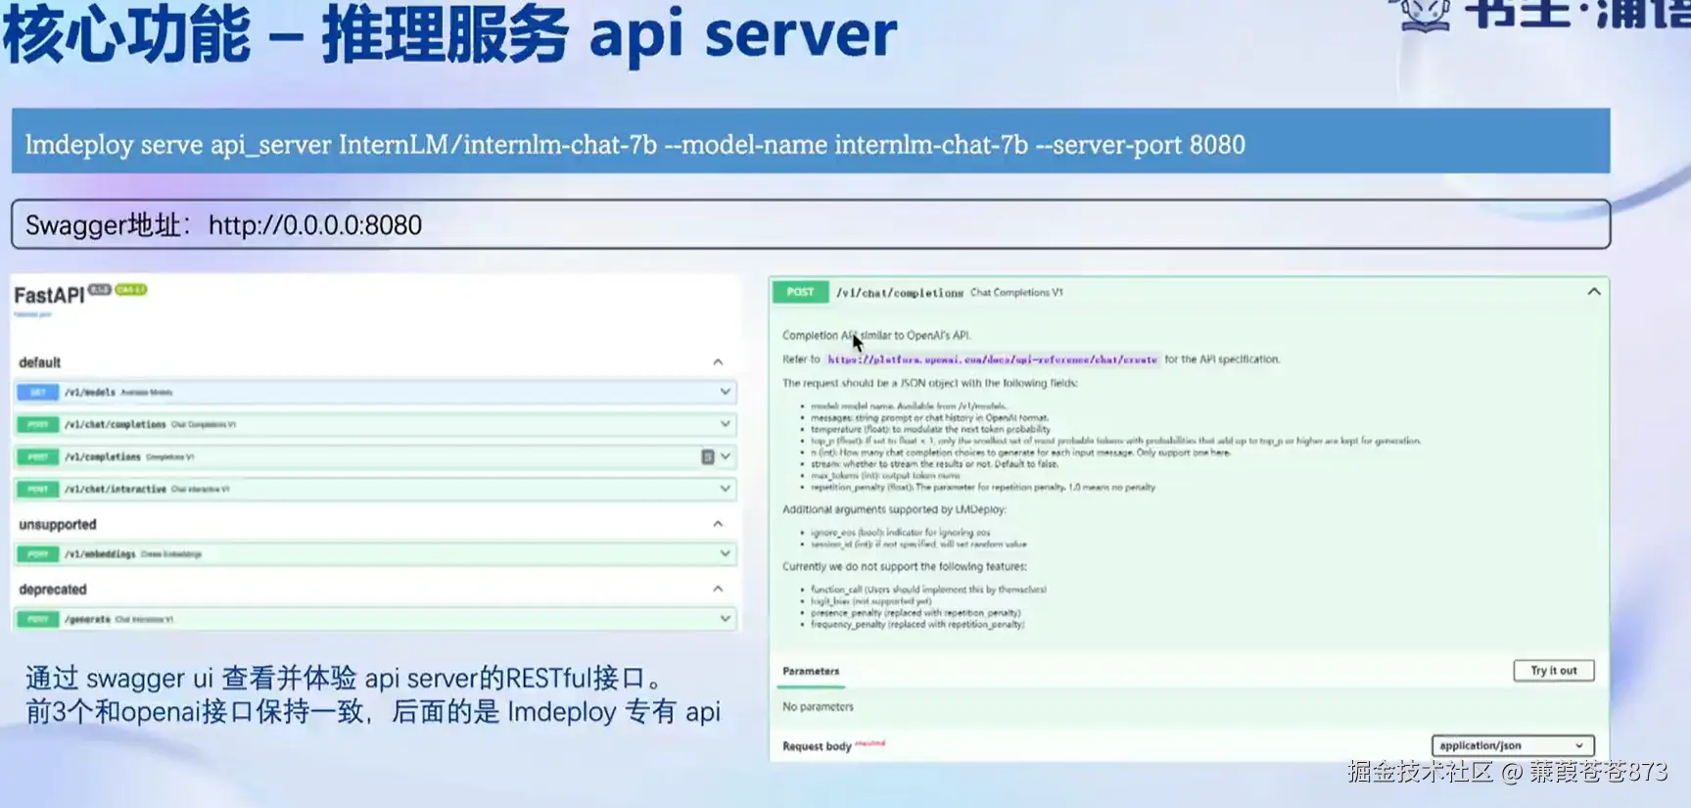
Task: Click the /v1/completions endpoint path
Action: point(103,456)
